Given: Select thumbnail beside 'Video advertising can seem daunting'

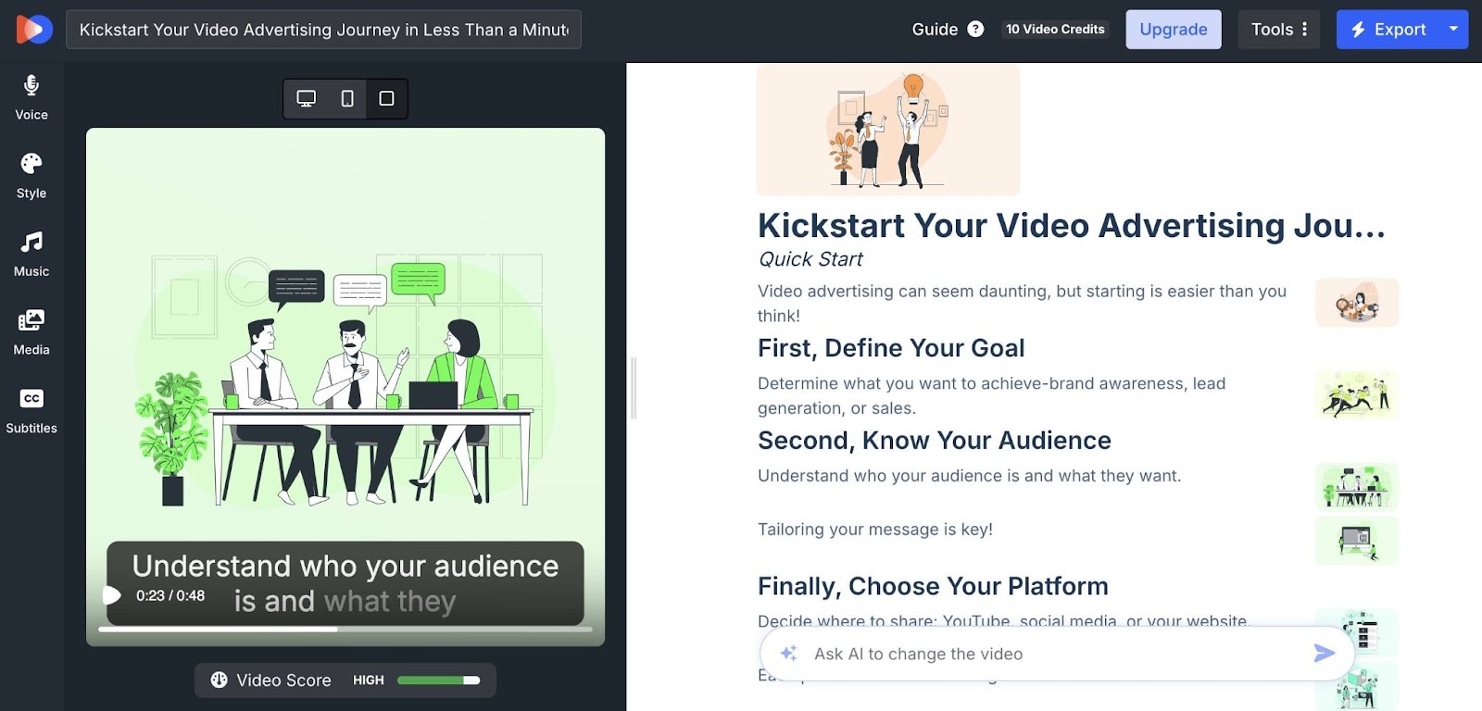Looking at the screenshot, I should [1357, 303].
